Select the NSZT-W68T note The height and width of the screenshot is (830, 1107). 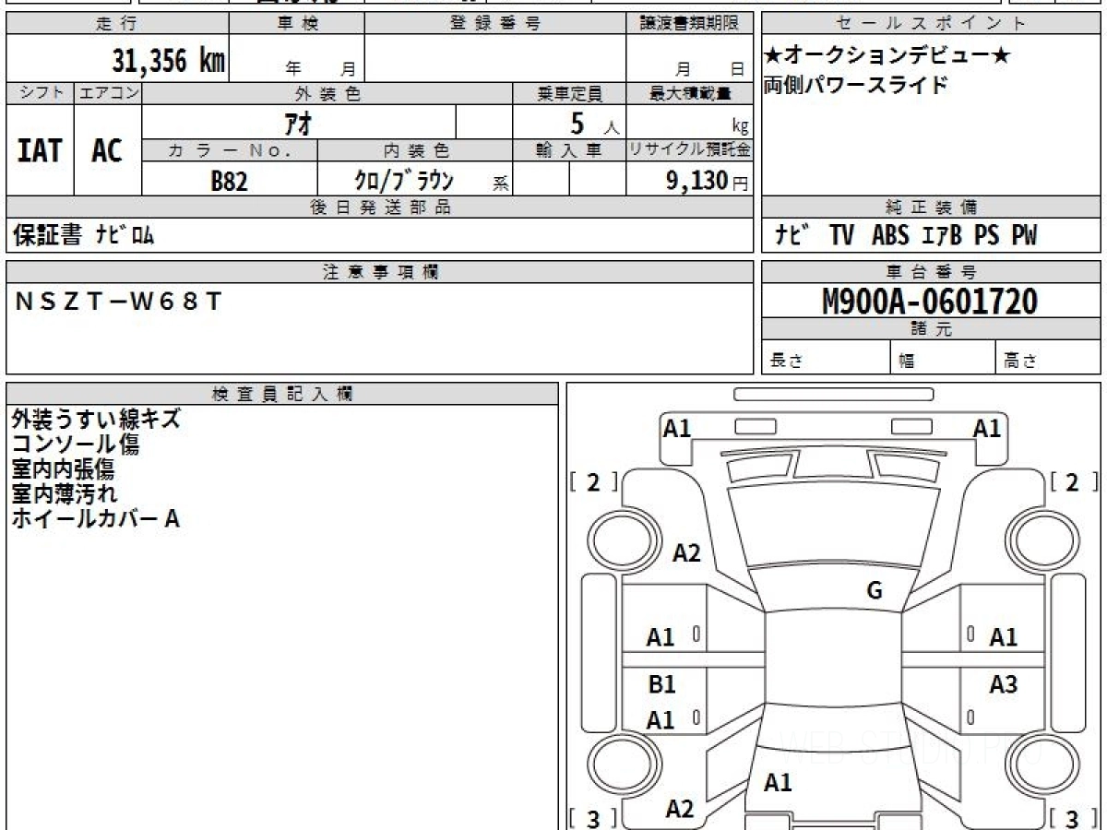point(118,302)
